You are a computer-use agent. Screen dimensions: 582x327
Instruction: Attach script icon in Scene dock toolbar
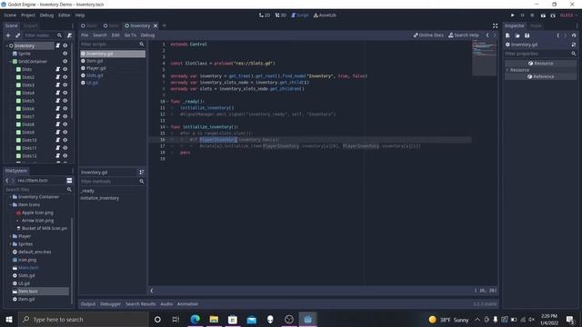coord(69,35)
